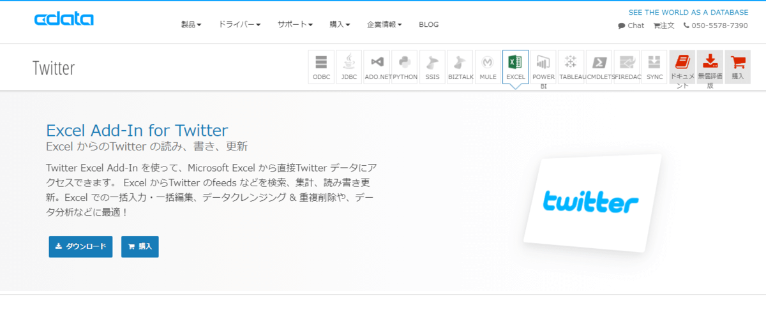Screen dimensions: 766x319
Task: Click the red shopping cart purchase icon
Action: click(738, 67)
